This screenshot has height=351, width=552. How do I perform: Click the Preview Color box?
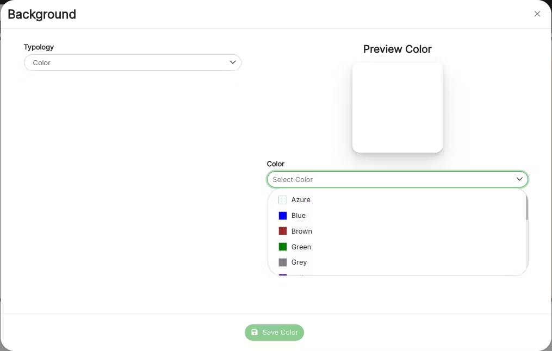tap(398, 108)
